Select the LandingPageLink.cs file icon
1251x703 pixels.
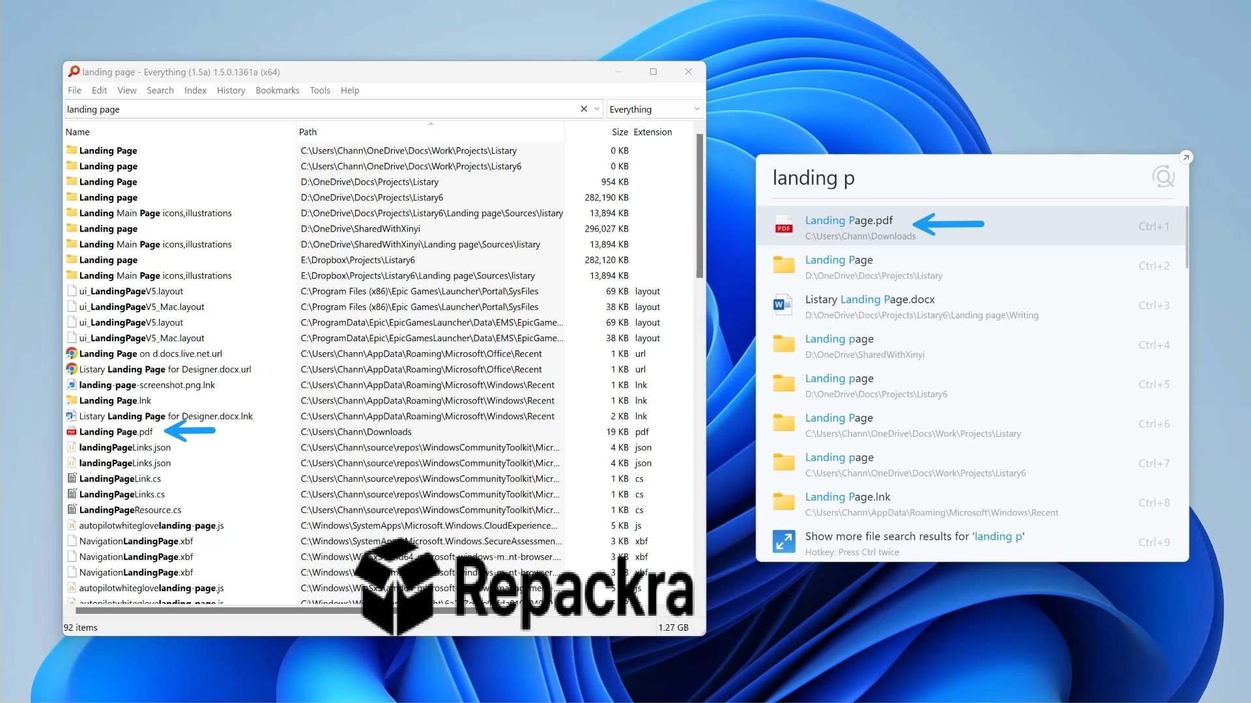pos(72,478)
